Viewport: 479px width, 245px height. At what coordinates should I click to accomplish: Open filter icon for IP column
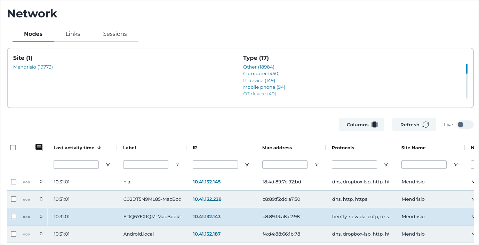247,165
